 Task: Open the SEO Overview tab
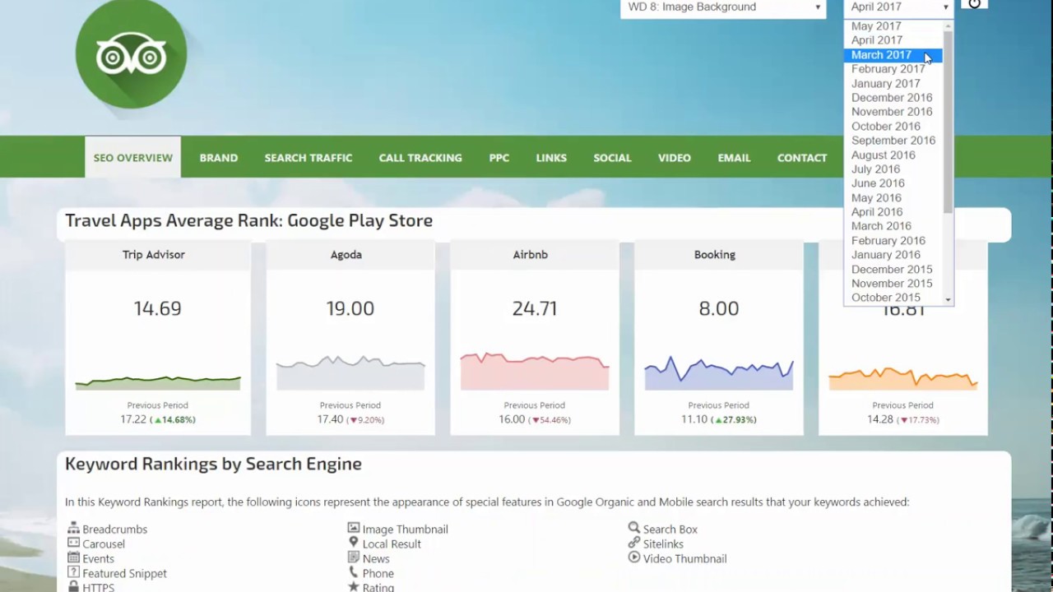tap(133, 158)
